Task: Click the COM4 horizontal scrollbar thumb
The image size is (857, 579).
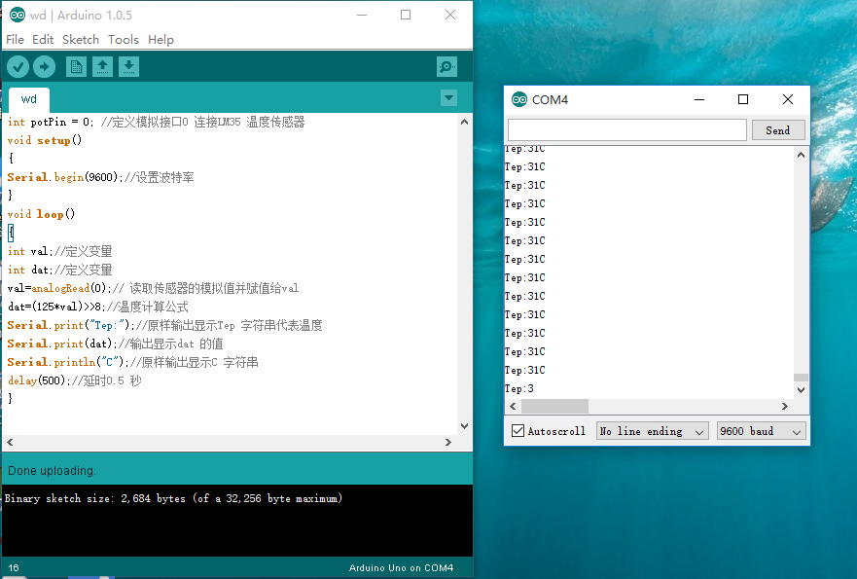Action: [554, 406]
